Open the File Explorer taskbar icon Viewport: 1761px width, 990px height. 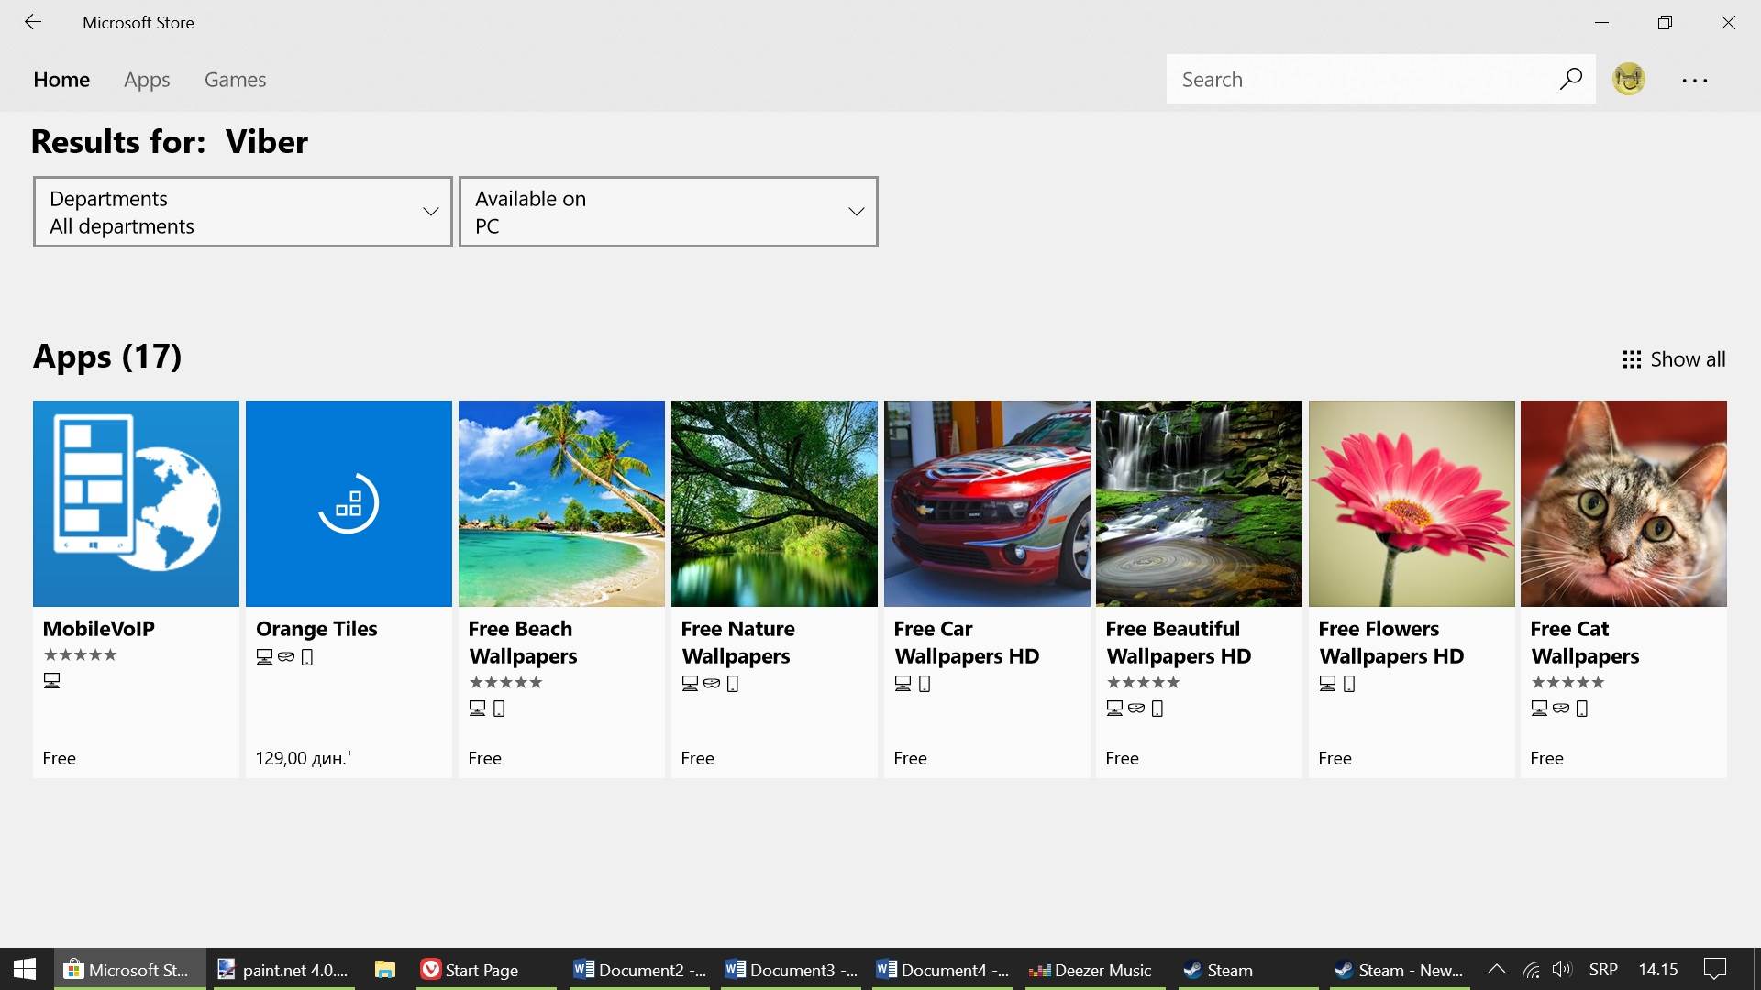(x=385, y=970)
